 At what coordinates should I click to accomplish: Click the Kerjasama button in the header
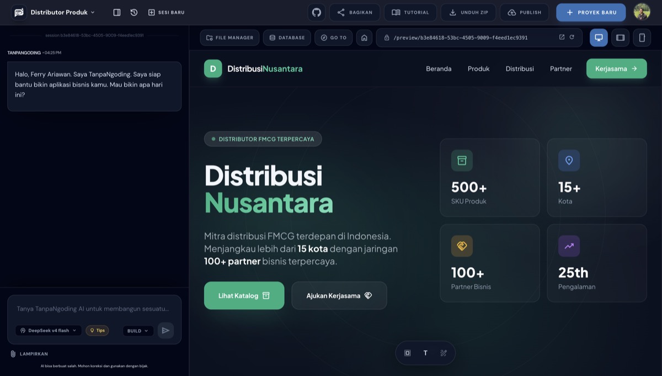(616, 68)
